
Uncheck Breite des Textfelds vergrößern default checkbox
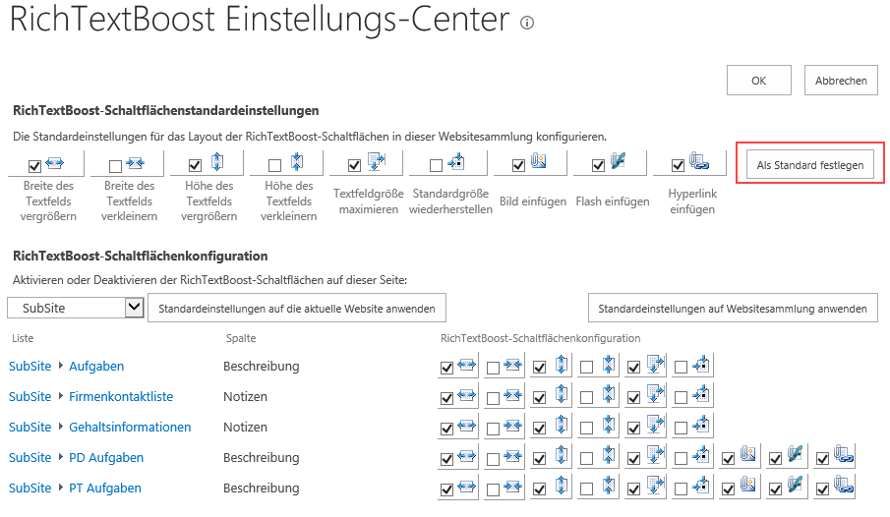pyautogui.click(x=34, y=166)
